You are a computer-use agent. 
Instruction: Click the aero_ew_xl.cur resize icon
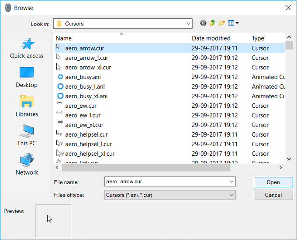(x=60, y=122)
